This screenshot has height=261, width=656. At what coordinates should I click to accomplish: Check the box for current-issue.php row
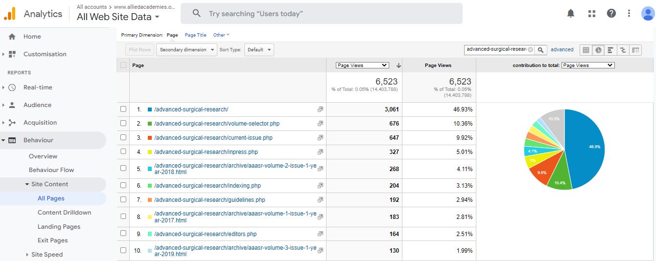click(x=123, y=138)
